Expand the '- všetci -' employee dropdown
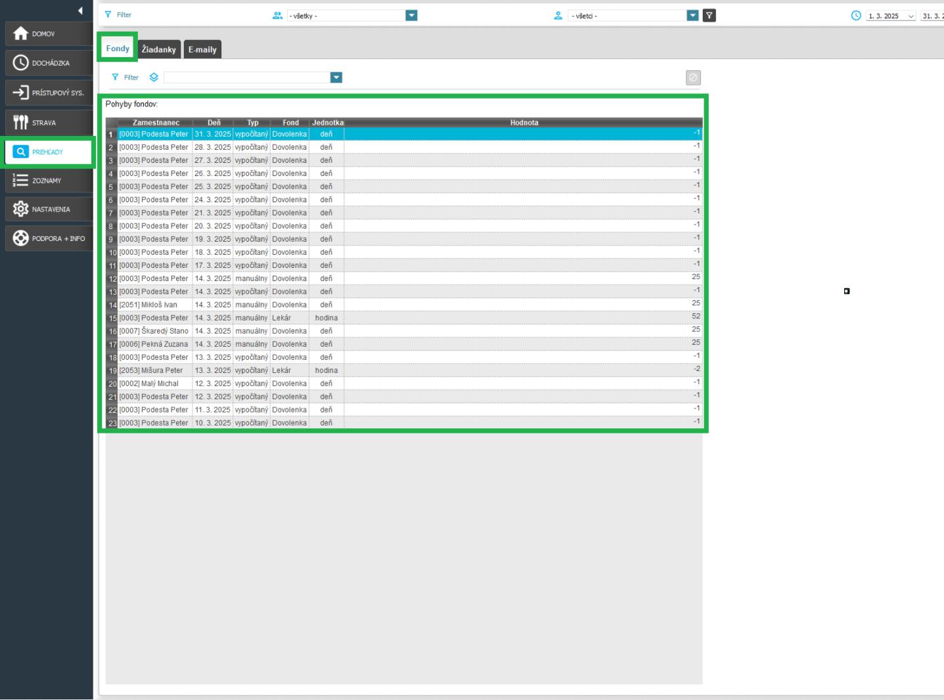 click(x=692, y=16)
